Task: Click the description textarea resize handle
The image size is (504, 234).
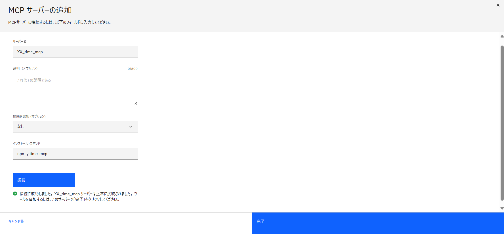Action: coord(136,104)
